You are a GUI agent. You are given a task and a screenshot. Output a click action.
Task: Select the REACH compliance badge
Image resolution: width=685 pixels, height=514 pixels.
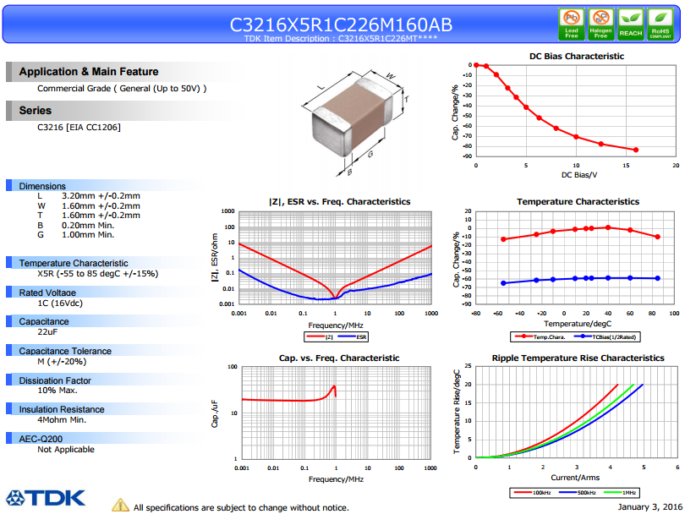click(631, 24)
